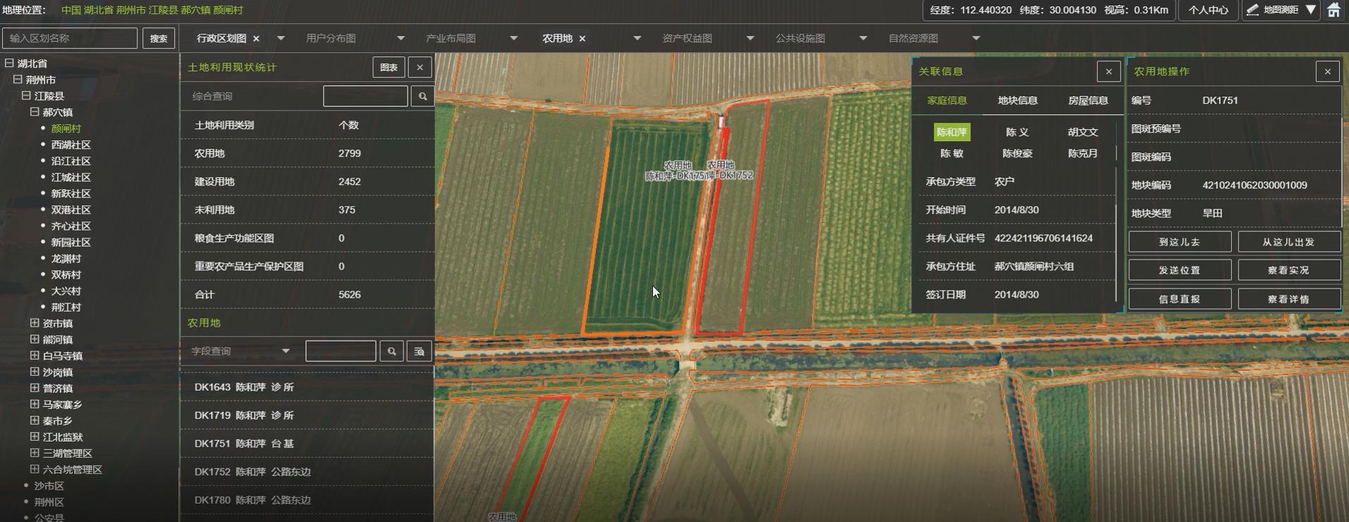The width and height of the screenshot is (1349, 522).
Task: Select the 资产权益图 menu tab
Action: pos(687,38)
